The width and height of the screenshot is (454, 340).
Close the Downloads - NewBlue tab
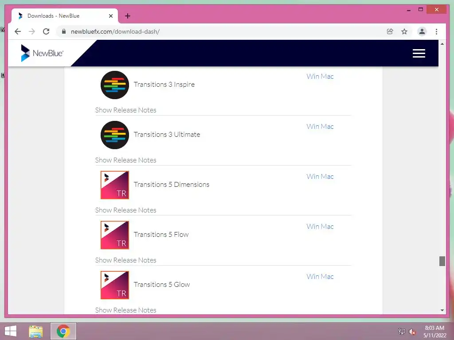[110, 16]
